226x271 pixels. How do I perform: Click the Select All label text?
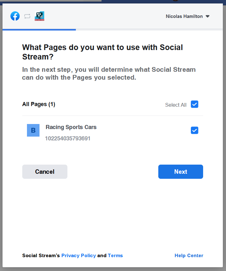pos(176,105)
